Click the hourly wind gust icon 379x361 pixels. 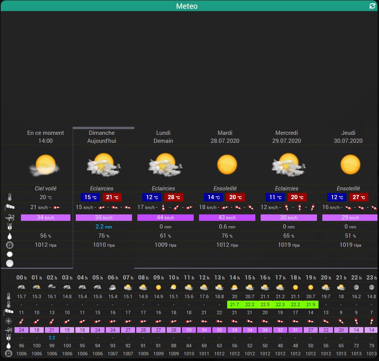(x=8, y=330)
